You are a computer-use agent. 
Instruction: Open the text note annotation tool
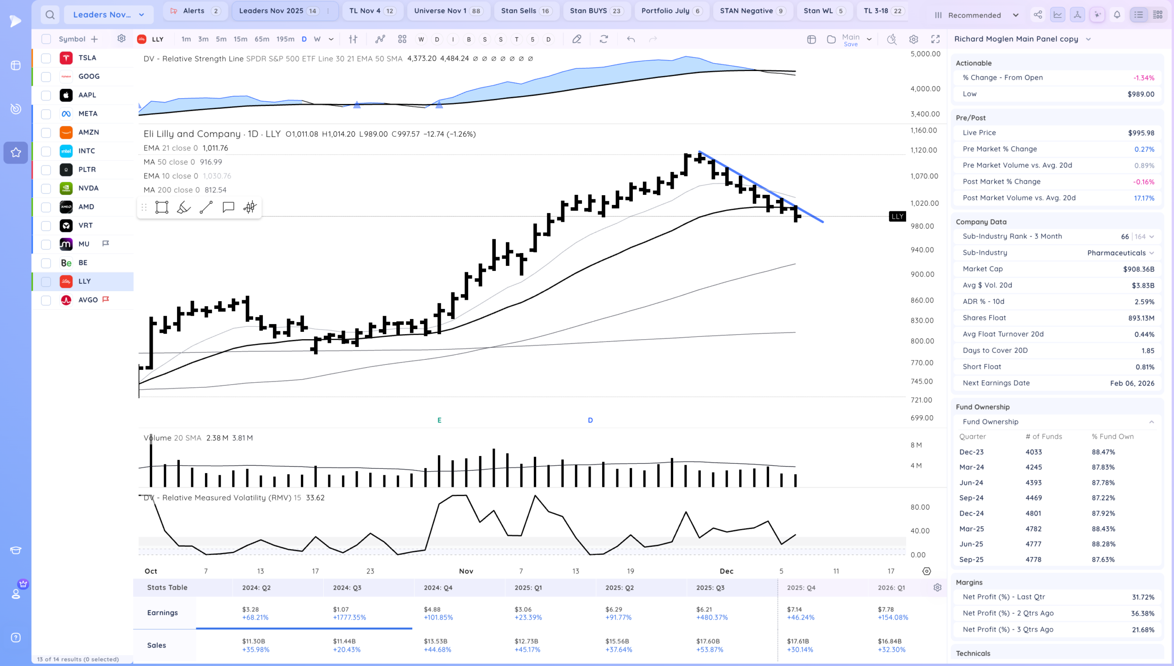pos(228,208)
